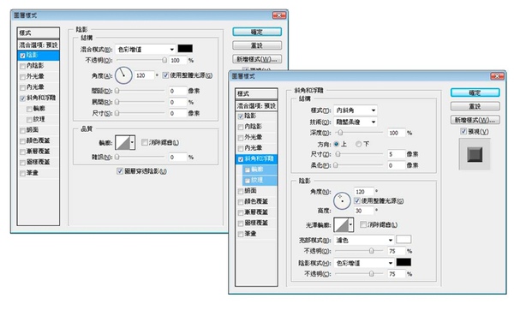Click the highlight 不透明 slider below 亮部模式

[x=372, y=251]
